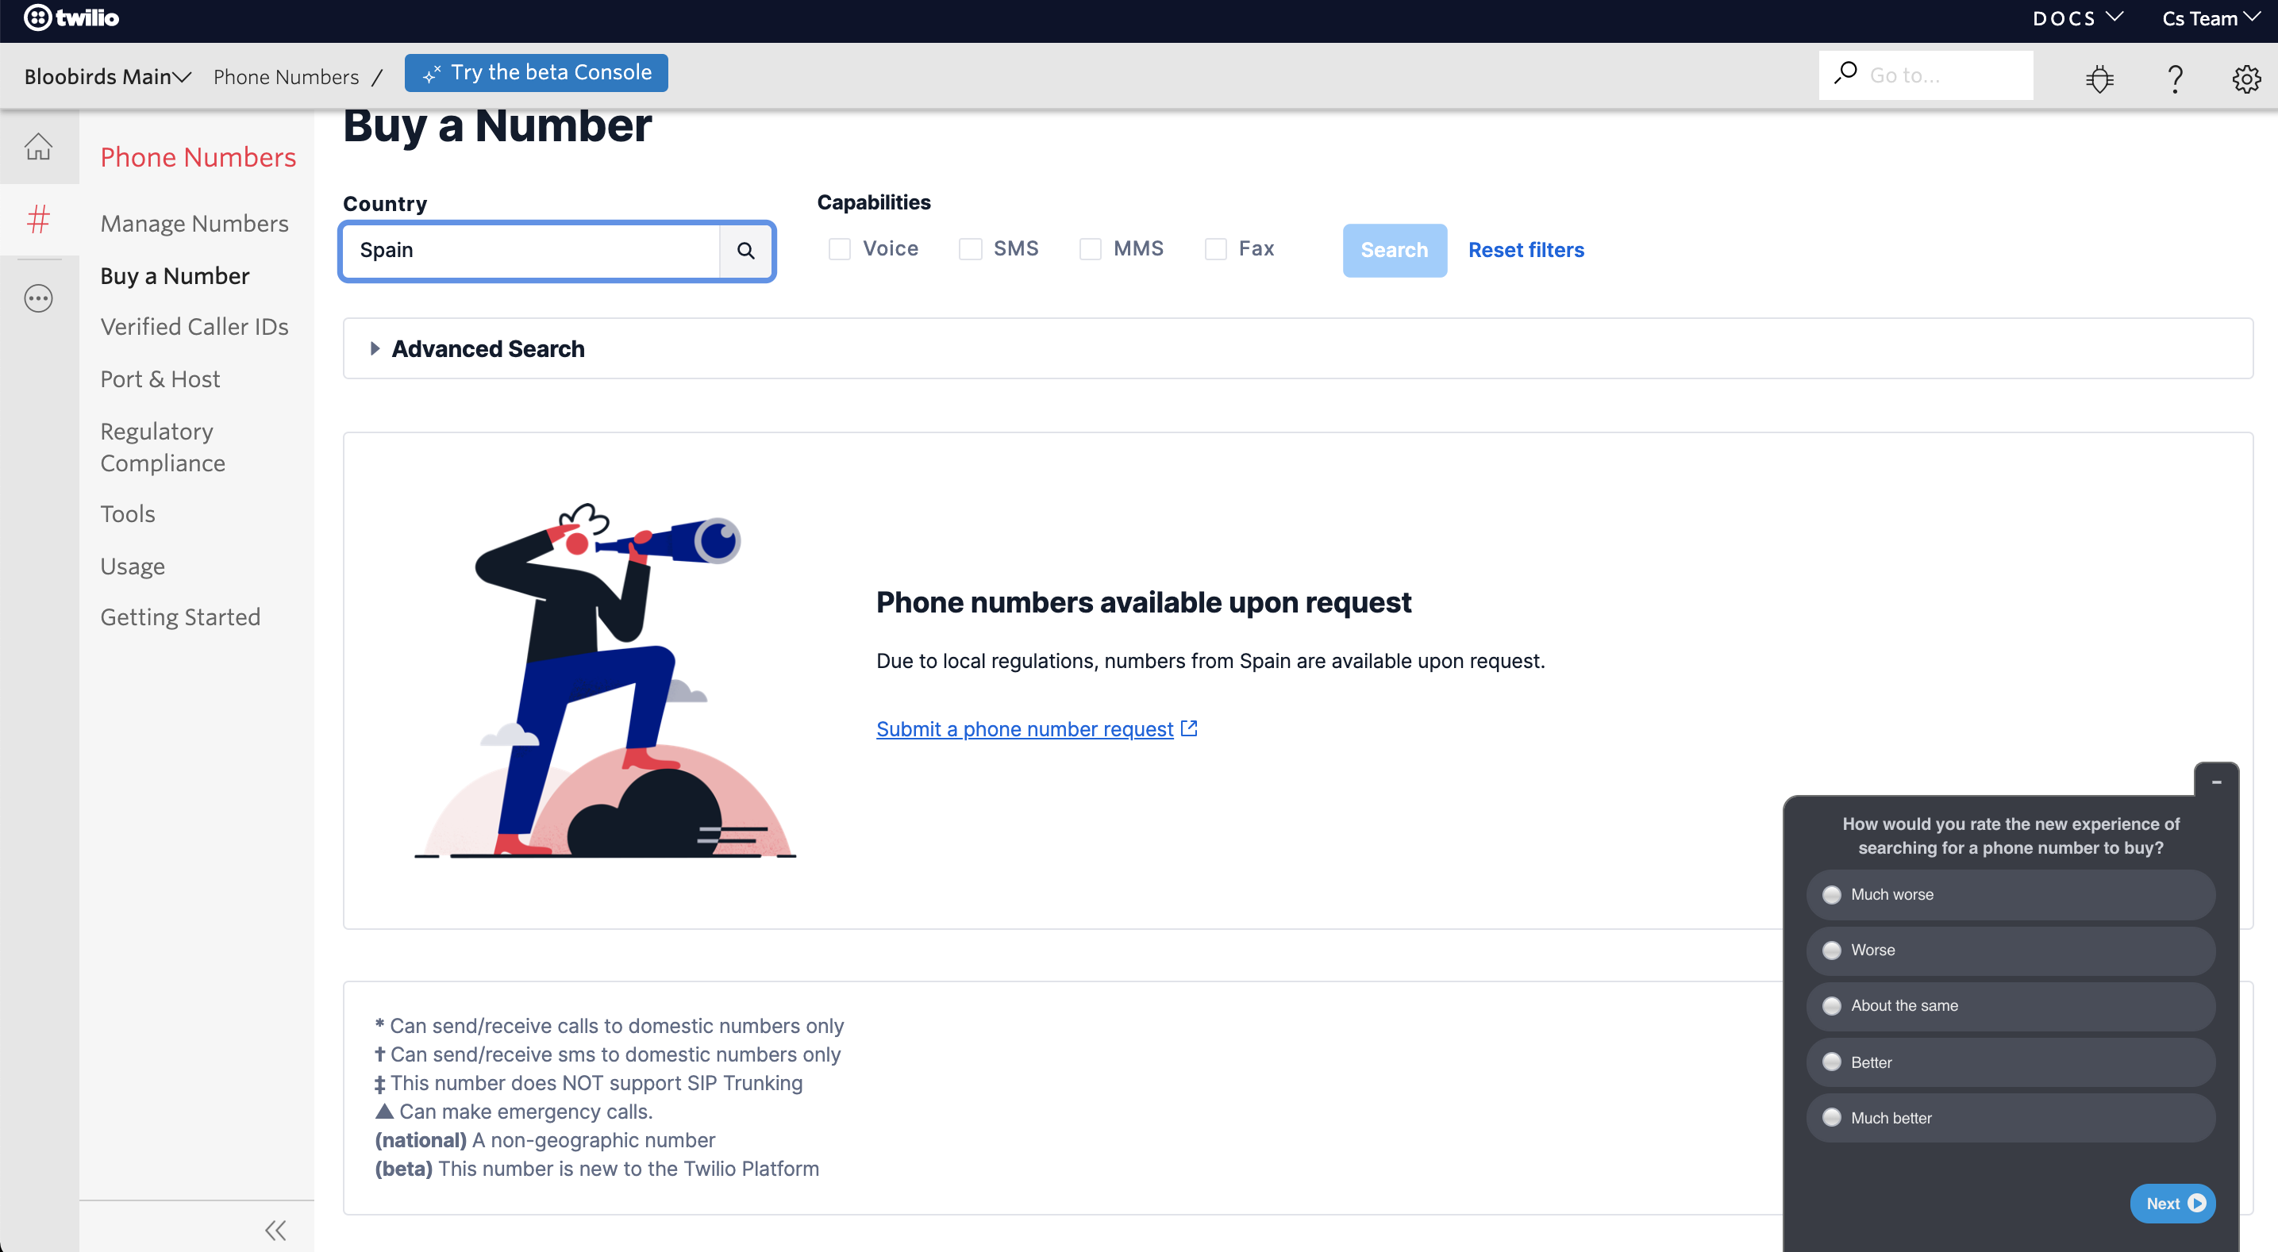
Task: Open the all products ellipsis icon
Action: [x=38, y=299]
